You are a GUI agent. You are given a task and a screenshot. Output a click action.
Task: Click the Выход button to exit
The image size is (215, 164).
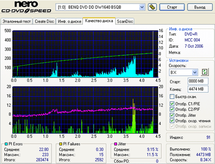point(199,7)
